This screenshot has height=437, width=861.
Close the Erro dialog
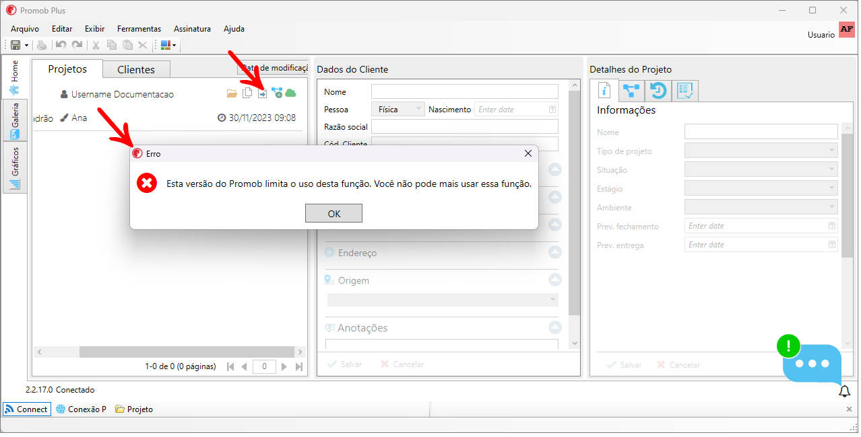pyautogui.click(x=528, y=153)
